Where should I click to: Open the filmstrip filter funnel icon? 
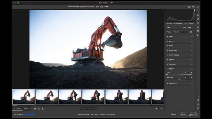[x=43, y=109]
